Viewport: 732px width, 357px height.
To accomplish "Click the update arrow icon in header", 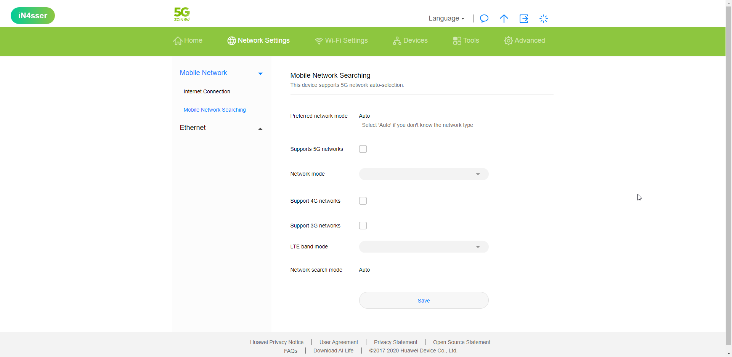I will click(x=504, y=19).
